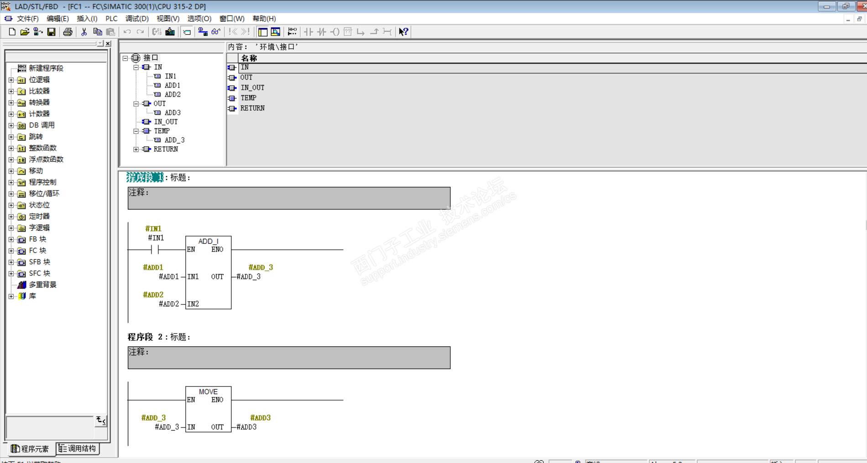The image size is (867, 463).
Task: Select TEMP row in the name table
Action: click(x=248, y=98)
